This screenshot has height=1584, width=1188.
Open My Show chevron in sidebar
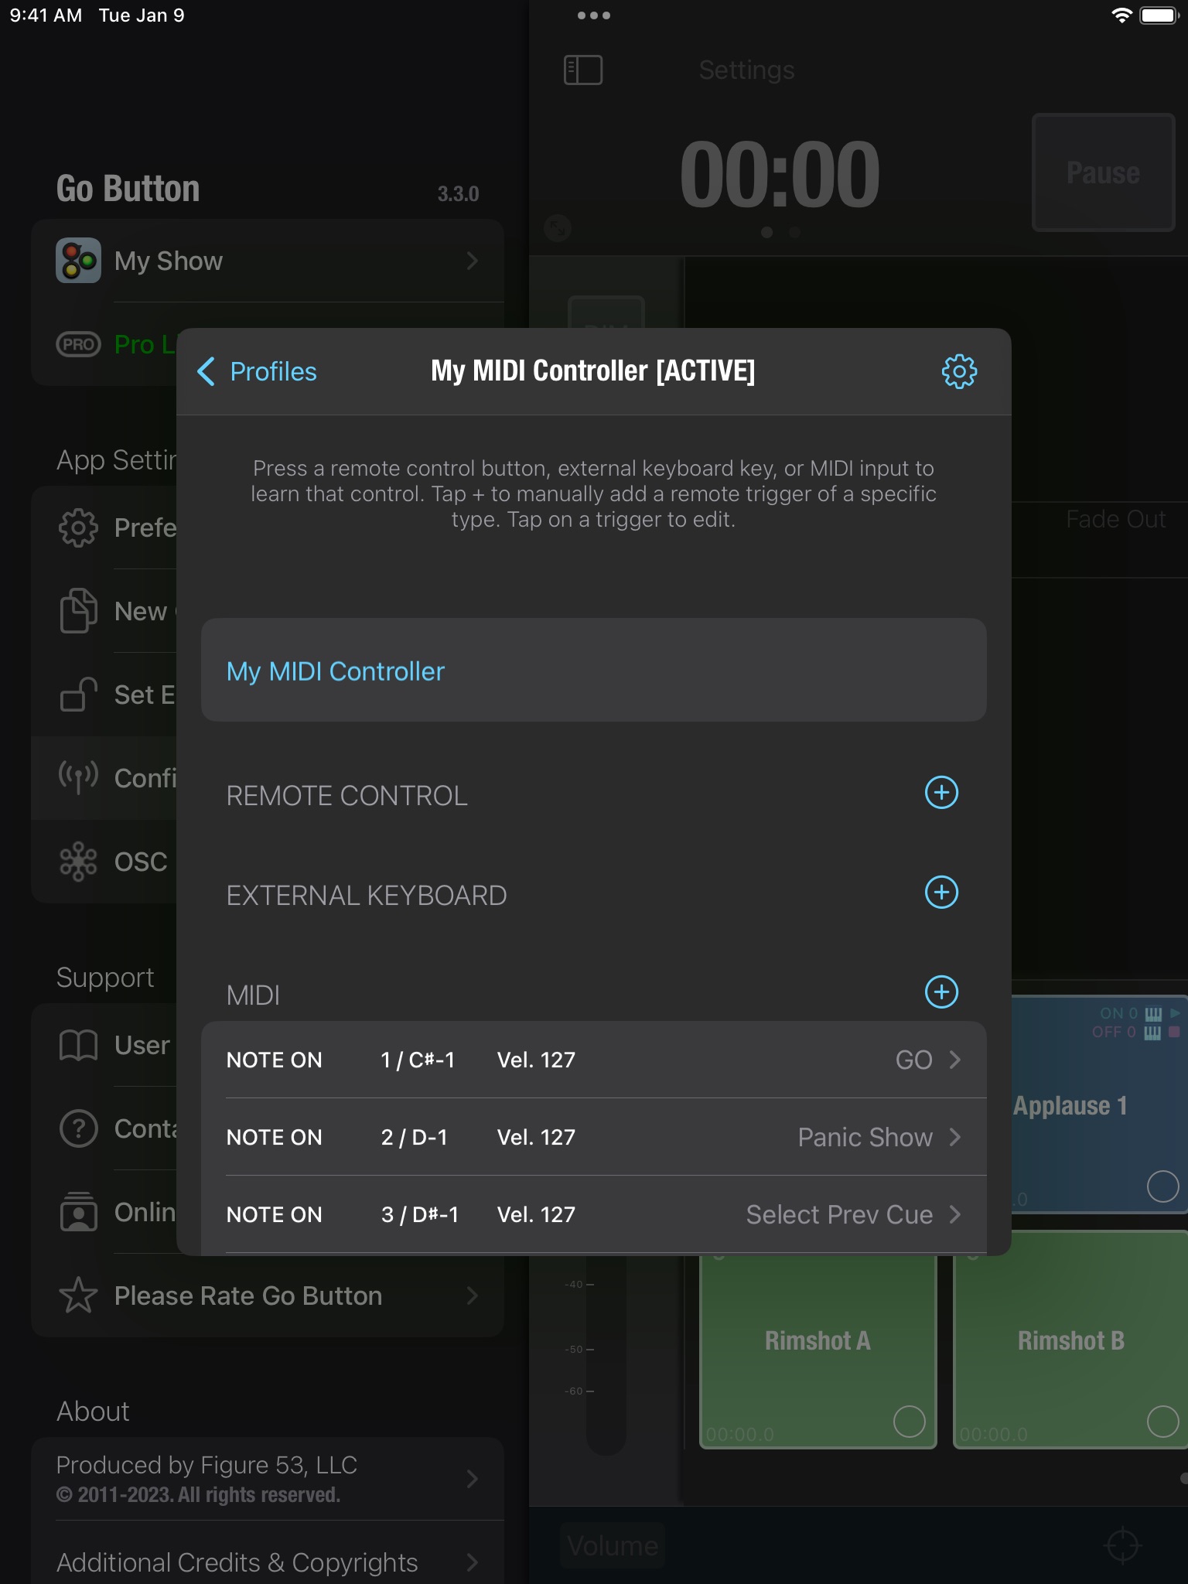(x=473, y=261)
